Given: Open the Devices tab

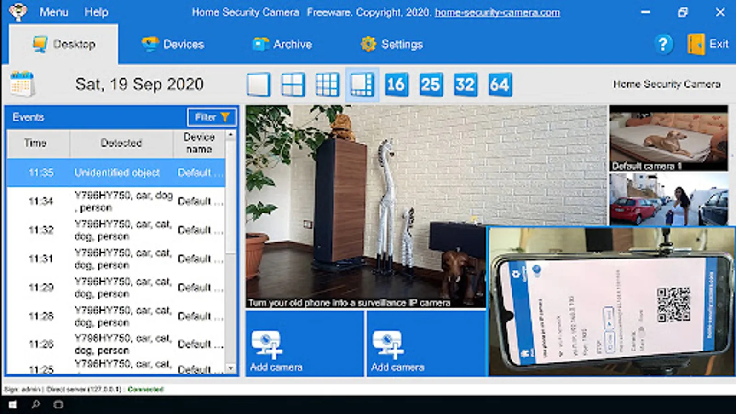Looking at the screenshot, I should click(x=173, y=45).
